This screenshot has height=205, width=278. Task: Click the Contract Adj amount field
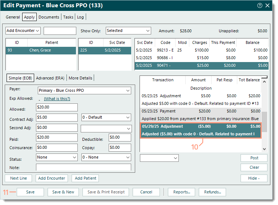pyautogui.click(x=57, y=117)
